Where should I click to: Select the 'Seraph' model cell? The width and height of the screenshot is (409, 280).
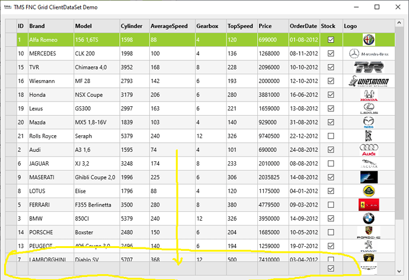click(x=97, y=136)
